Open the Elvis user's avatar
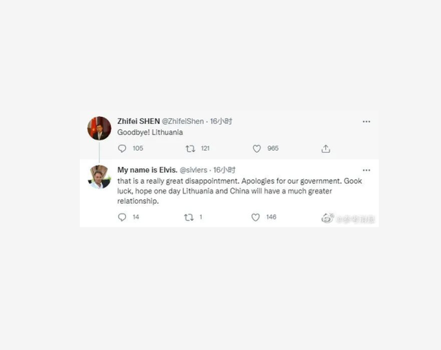Screen dimensions: 441x350 click(x=99, y=177)
